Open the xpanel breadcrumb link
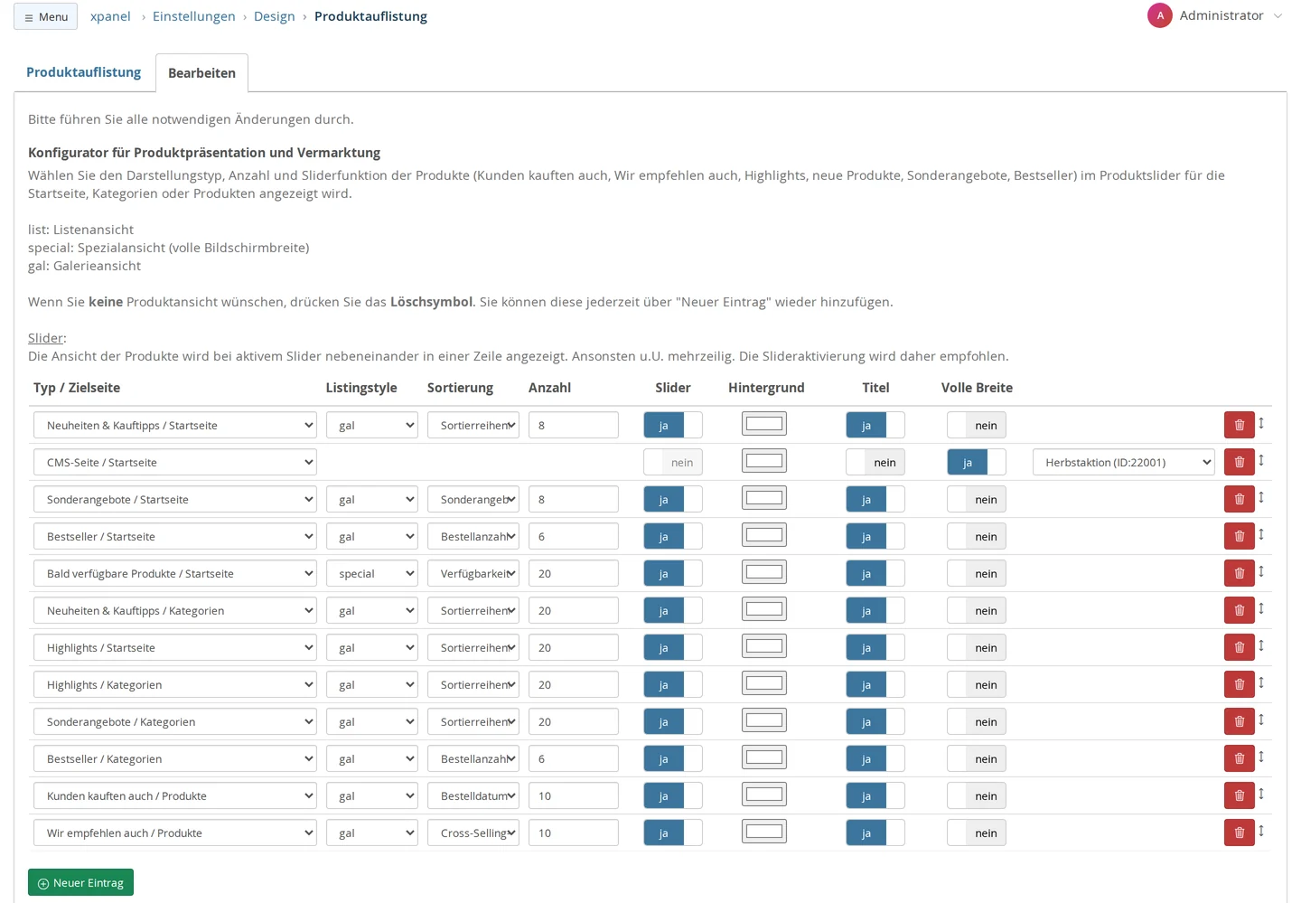 tap(110, 16)
